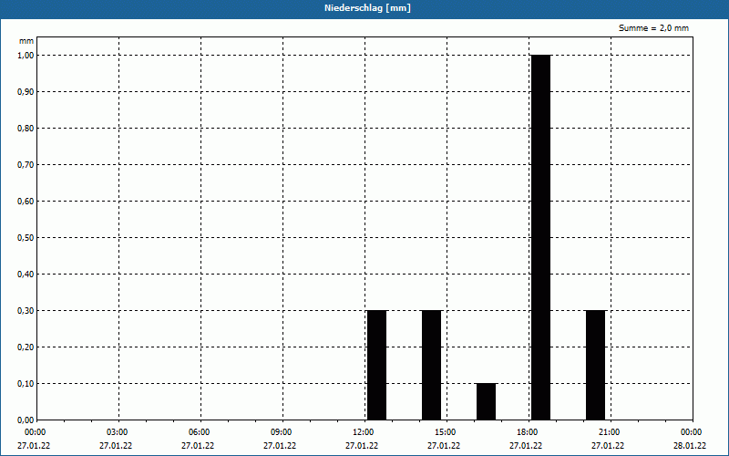
Task: Click the 0,60 y-axis label
Action: [26, 201]
